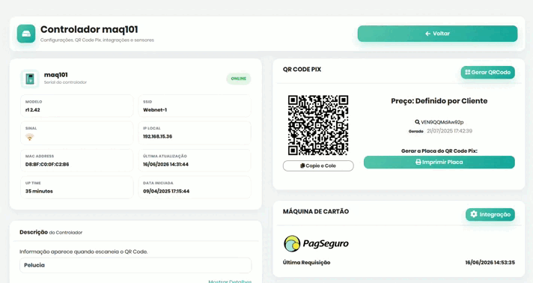Click the PagSeguro logo
Screen dimensions: 533x283
click(x=316, y=243)
